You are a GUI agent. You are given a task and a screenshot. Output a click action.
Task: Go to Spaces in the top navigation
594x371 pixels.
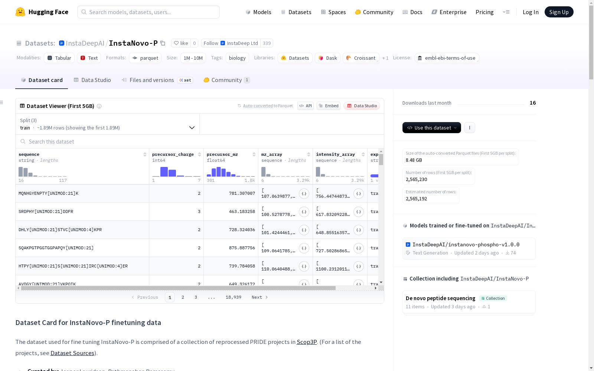333,12
